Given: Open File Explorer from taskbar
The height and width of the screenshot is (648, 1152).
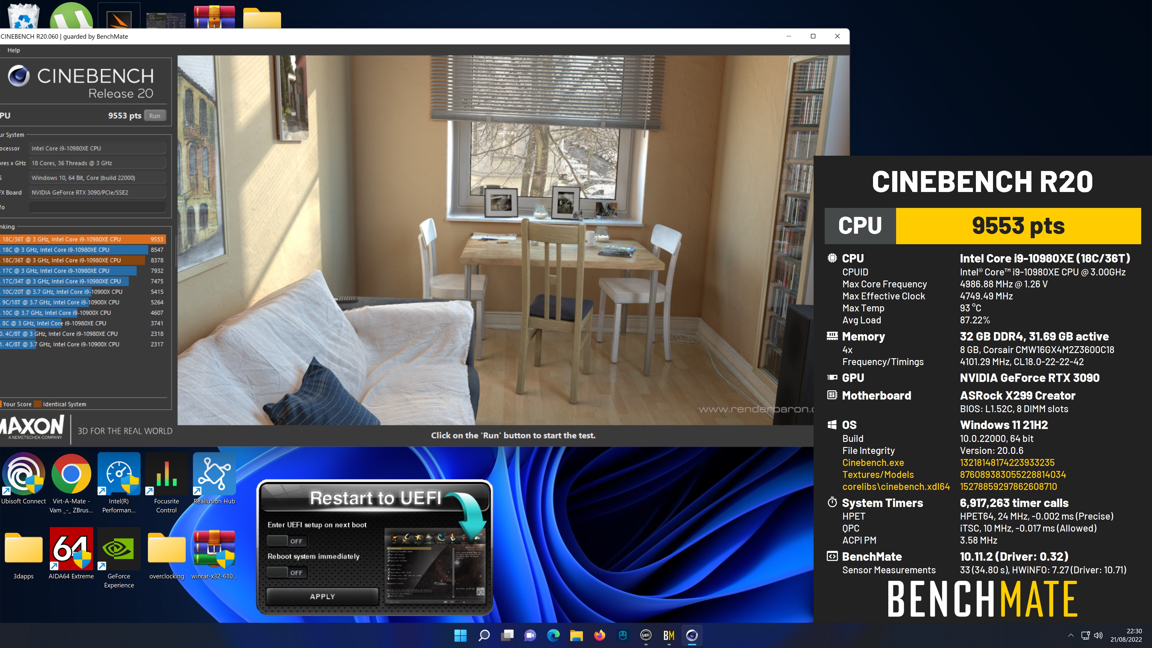Looking at the screenshot, I should [576, 635].
